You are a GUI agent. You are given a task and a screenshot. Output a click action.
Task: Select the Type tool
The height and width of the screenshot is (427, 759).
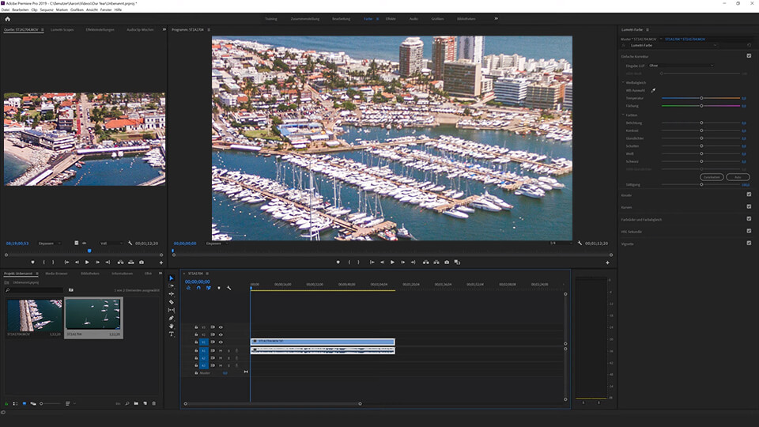[172, 334]
